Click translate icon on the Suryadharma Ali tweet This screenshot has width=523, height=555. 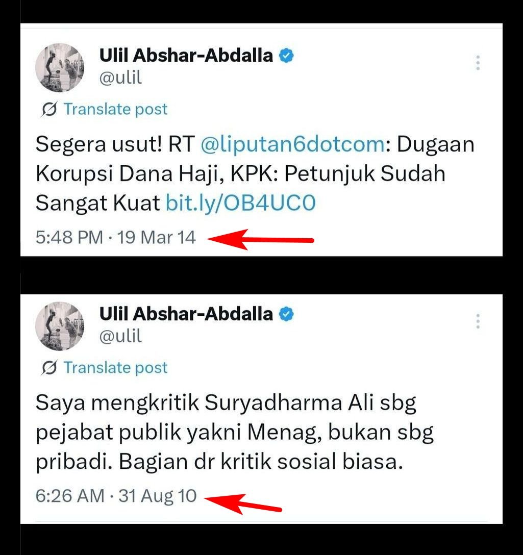49,368
